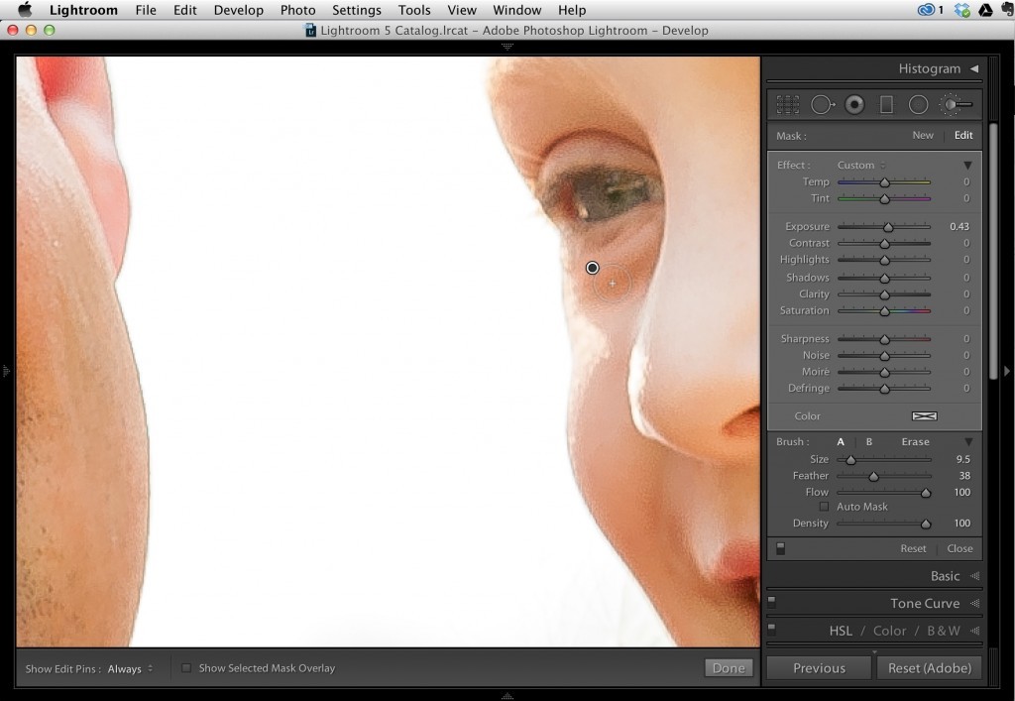The image size is (1015, 701).
Task: Click the Density slider handle
Action: 926,524
